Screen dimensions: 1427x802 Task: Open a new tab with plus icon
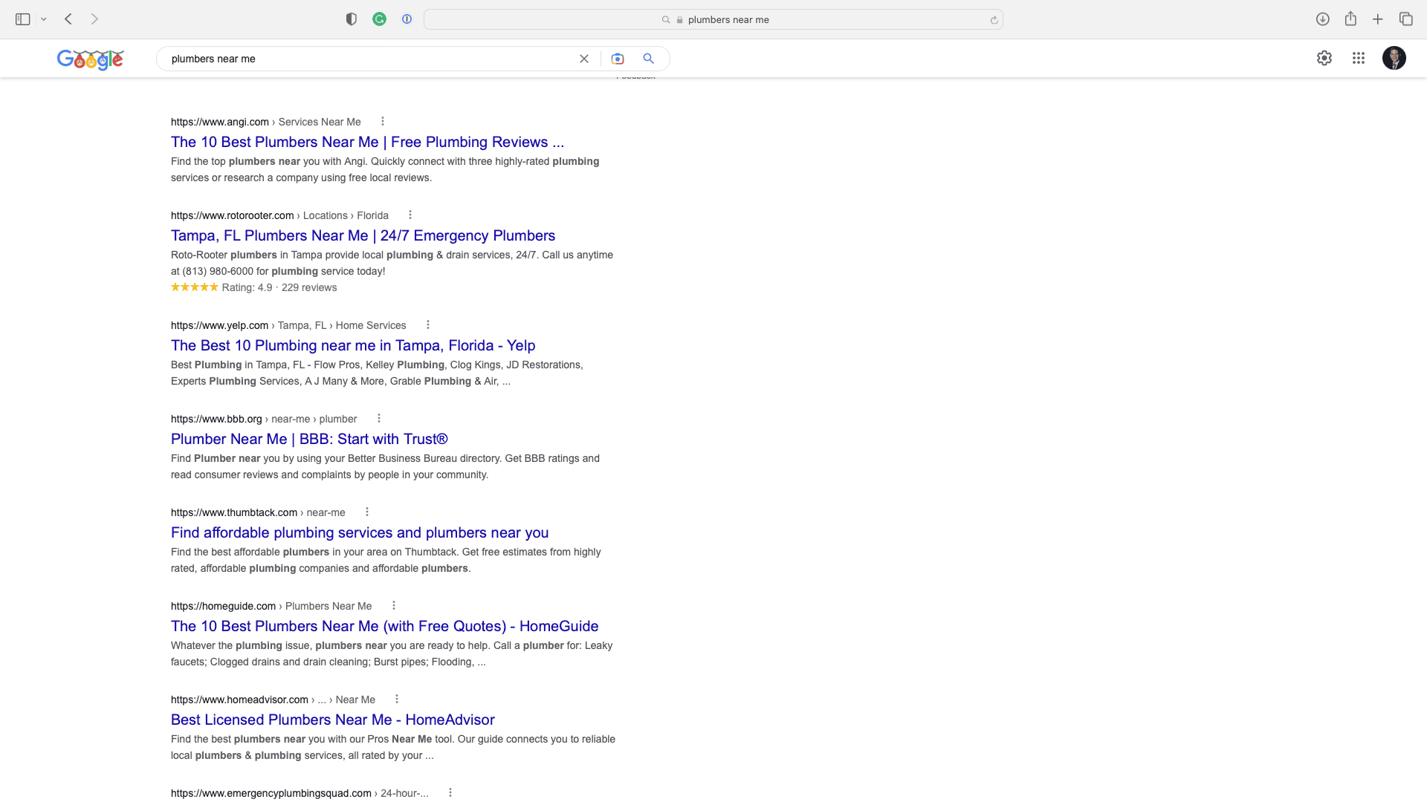[1378, 19]
